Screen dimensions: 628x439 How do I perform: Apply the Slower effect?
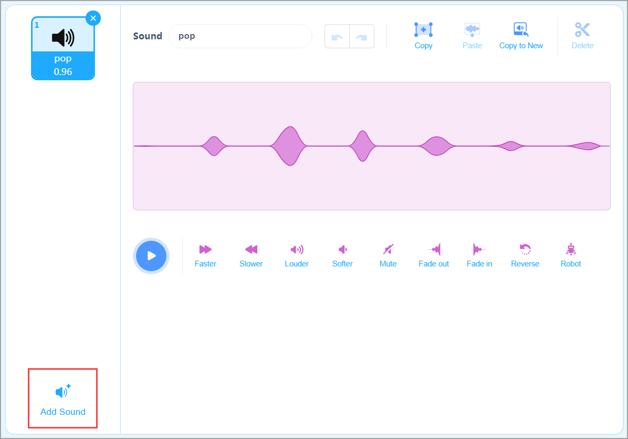250,255
